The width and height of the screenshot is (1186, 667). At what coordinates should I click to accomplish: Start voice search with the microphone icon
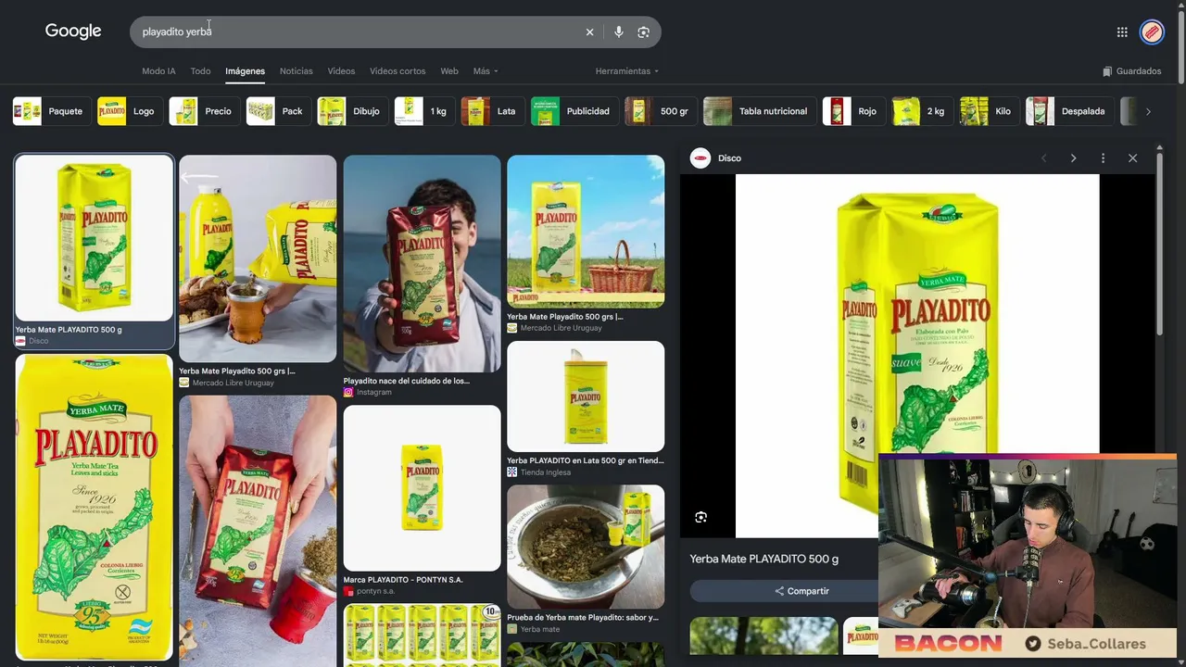tap(618, 31)
